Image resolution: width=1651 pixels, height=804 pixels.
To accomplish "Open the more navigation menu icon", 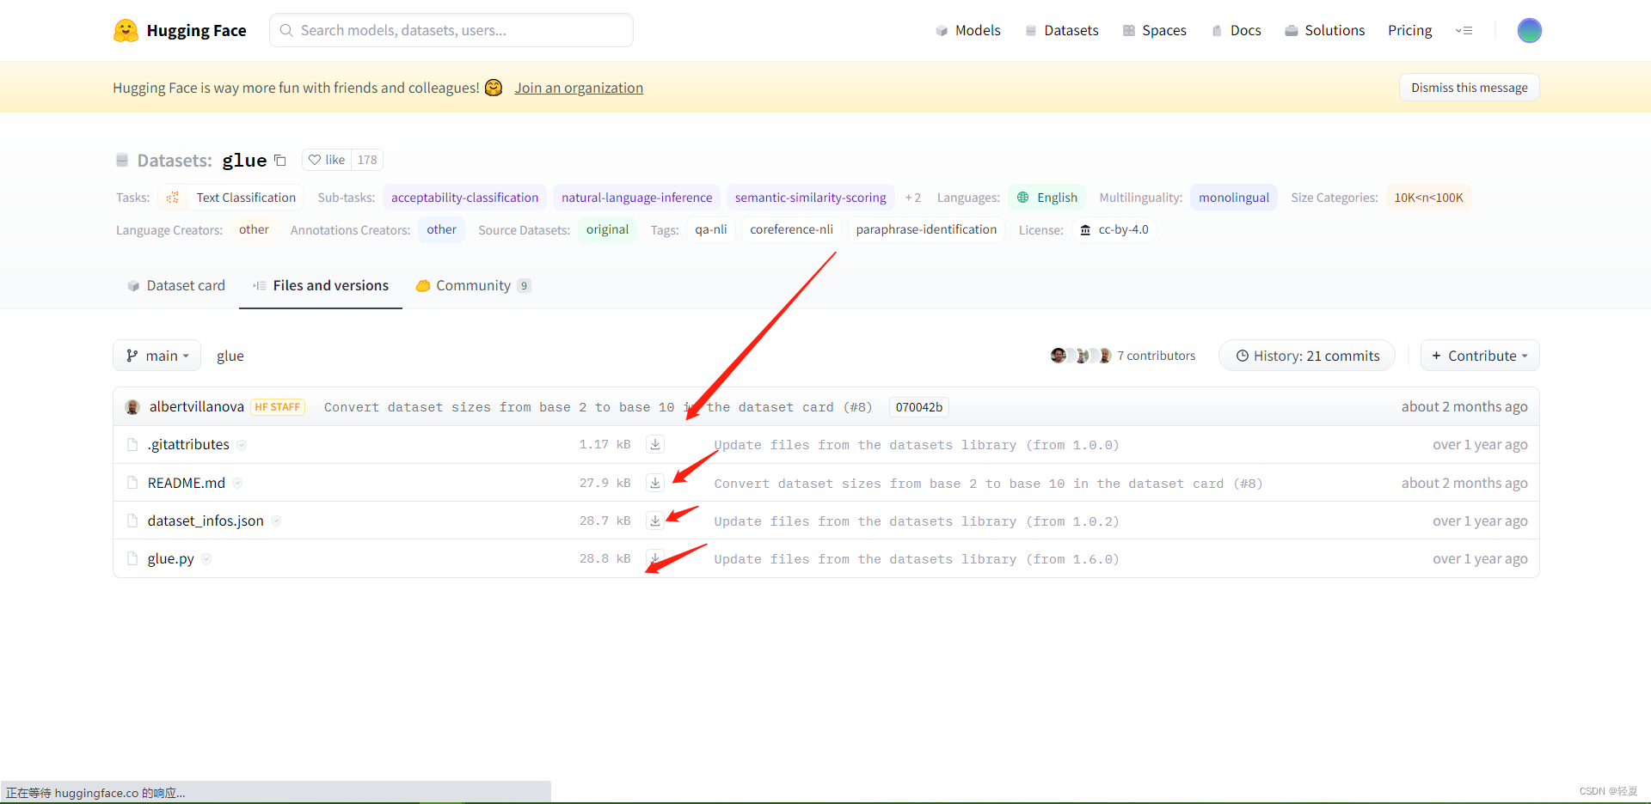I will coord(1464,31).
